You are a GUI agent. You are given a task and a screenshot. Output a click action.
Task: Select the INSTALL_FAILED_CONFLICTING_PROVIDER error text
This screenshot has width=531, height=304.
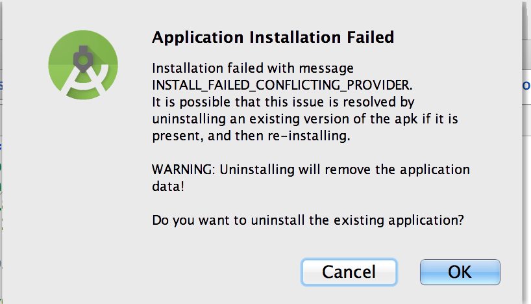pos(282,84)
